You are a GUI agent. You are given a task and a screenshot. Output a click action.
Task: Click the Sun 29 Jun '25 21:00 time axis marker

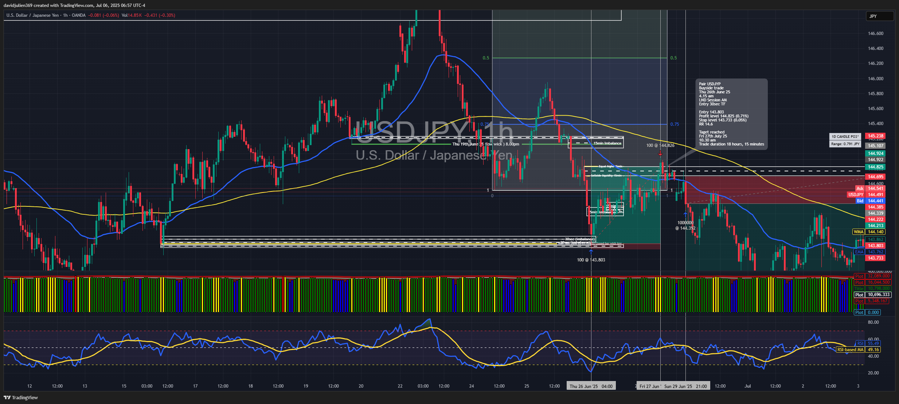click(685, 386)
